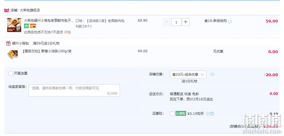Click gift item title 酥香小油条100g/袋
The height and width of the screenshot is (136, 284).
pyautogui.click(x=47, y=51)
